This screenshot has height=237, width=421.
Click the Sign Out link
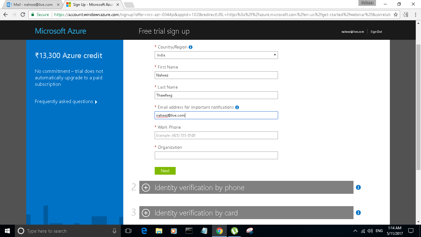(376, 32)
